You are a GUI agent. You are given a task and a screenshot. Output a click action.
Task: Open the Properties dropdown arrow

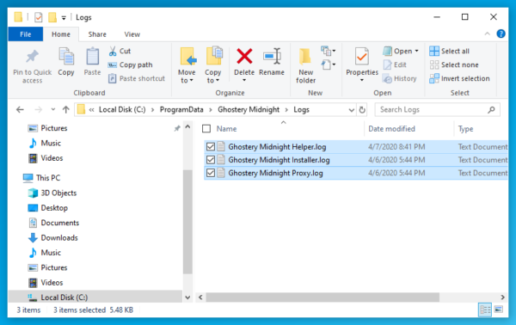(362, 80)
